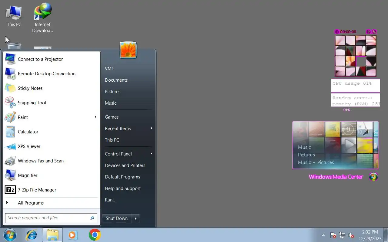Expand the Paint jump list arrow
Viewport: 388px width, 242px height.
pos(95,117)
